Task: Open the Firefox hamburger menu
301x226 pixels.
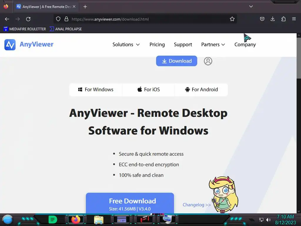Action: [x=294, y=19]
